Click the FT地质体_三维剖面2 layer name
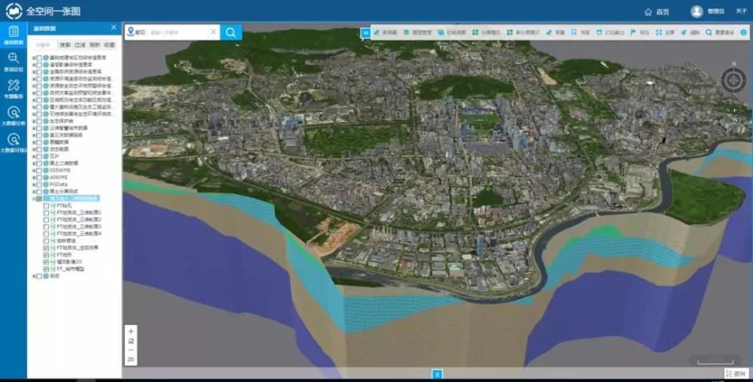The image size is (753, 382). (79, 220)
